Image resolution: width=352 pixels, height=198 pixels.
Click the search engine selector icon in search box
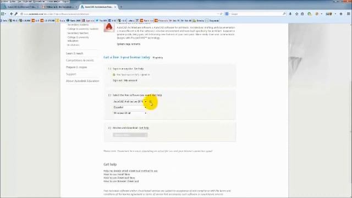(227, 14)
